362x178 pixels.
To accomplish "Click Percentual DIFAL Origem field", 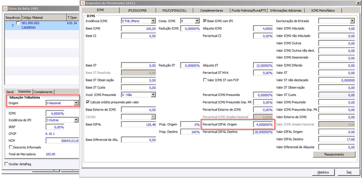I will click(263, 125).
